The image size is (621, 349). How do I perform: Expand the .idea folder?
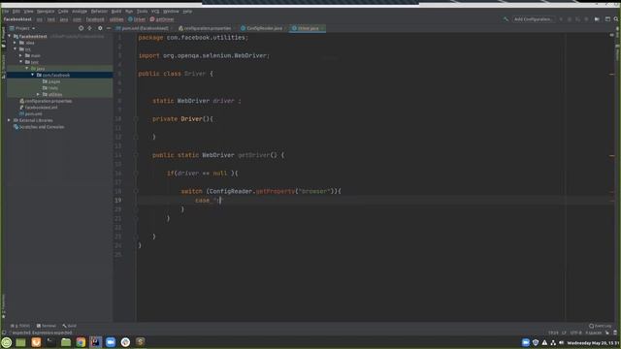(16, 43)
